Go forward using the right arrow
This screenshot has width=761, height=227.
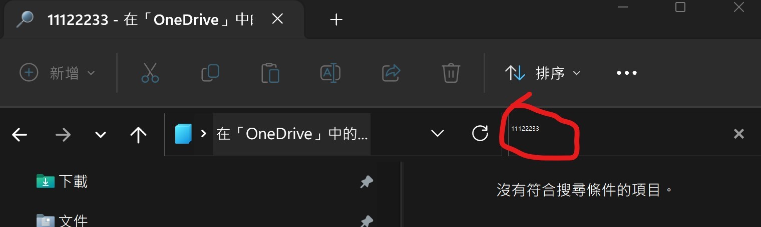point(63,135)
